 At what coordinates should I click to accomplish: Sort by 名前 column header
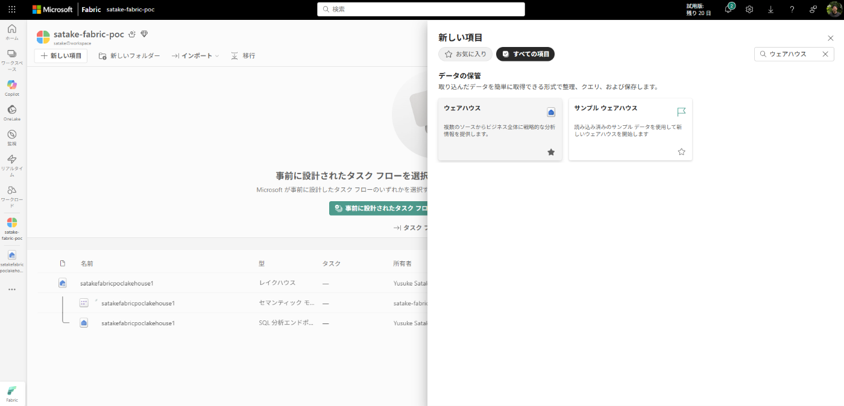(87, 264)
